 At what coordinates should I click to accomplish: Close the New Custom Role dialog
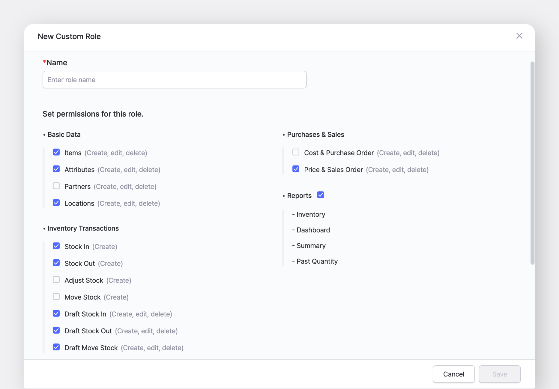click(519, 36)
